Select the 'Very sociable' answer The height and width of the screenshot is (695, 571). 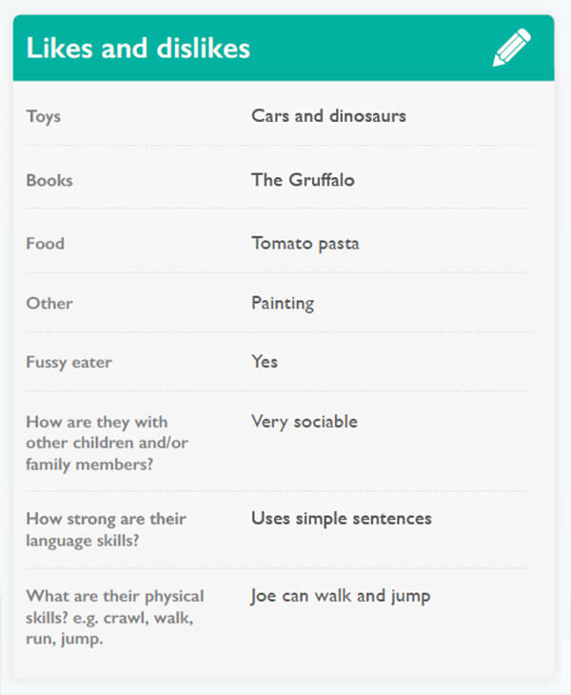pos(305,421)
